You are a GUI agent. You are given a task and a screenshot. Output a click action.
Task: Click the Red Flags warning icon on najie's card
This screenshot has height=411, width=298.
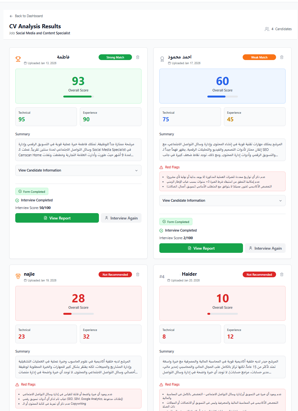pos(17,384)
